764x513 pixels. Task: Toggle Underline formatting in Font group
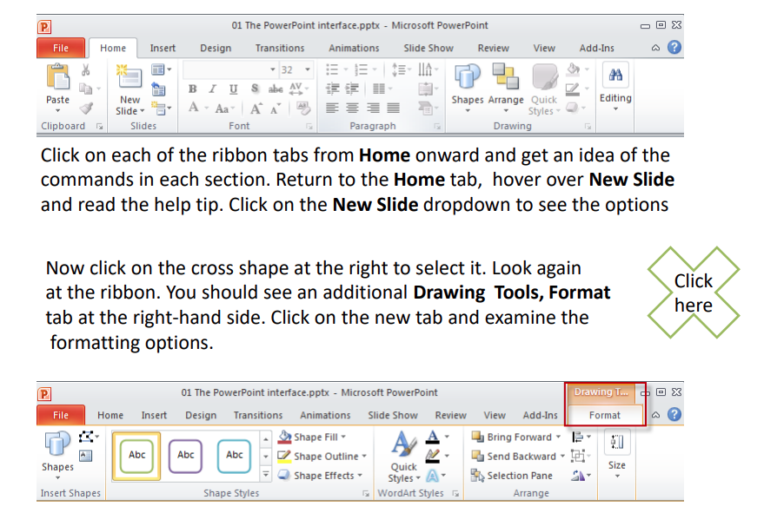tap(233, 89)
